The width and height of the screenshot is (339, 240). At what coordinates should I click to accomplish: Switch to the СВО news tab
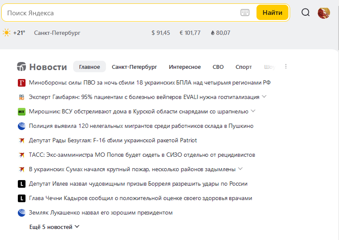point(218,67)
